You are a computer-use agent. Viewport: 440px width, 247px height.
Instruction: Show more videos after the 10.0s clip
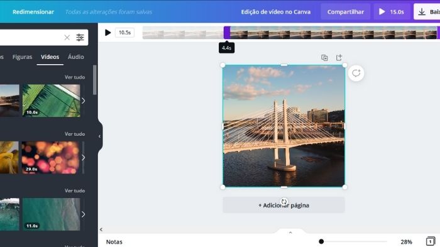point(84,101)
